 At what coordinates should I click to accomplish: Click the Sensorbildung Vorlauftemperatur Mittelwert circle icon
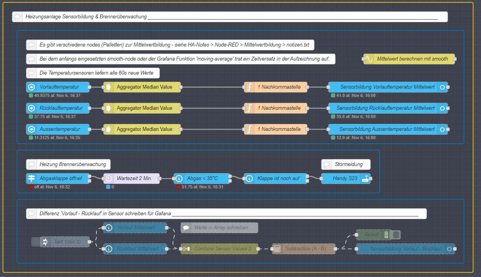coord(442,87)
